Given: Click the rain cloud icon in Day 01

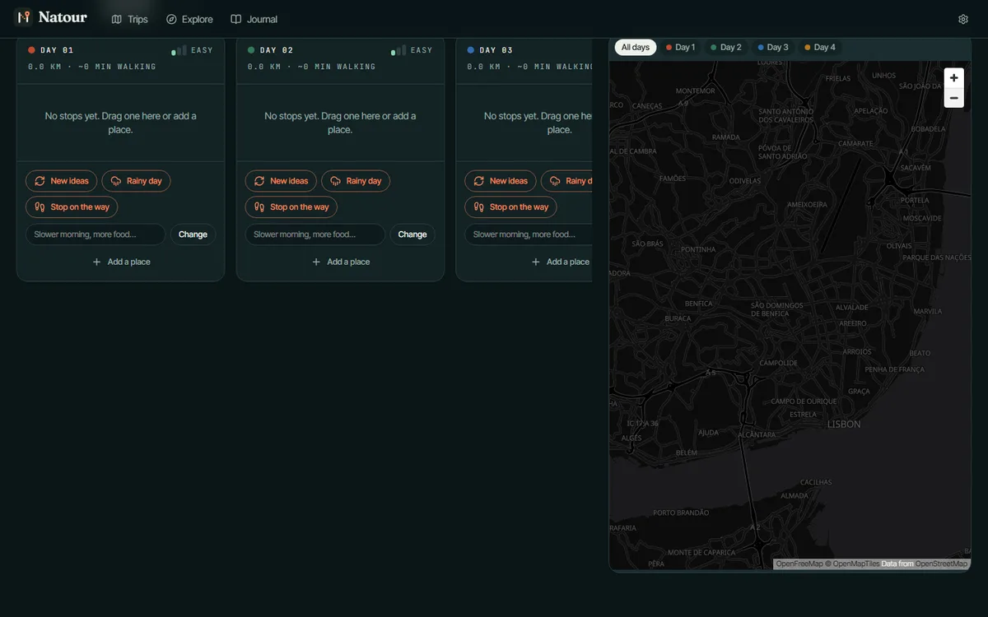Looking at the screenshot, I should click(116, 181).
